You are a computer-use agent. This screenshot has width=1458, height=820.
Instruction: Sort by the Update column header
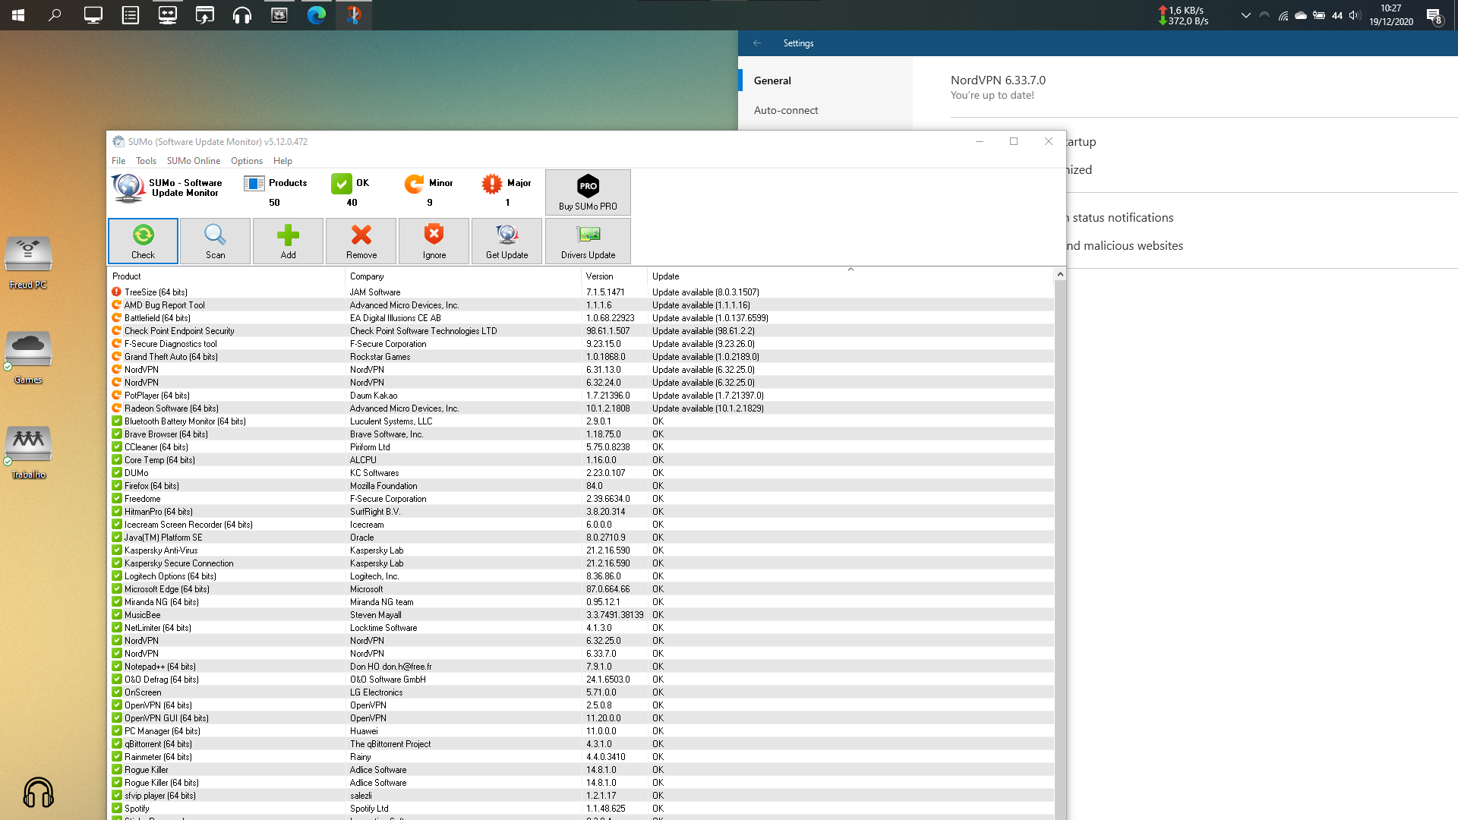pyautogui.click(x=665, y=276)
